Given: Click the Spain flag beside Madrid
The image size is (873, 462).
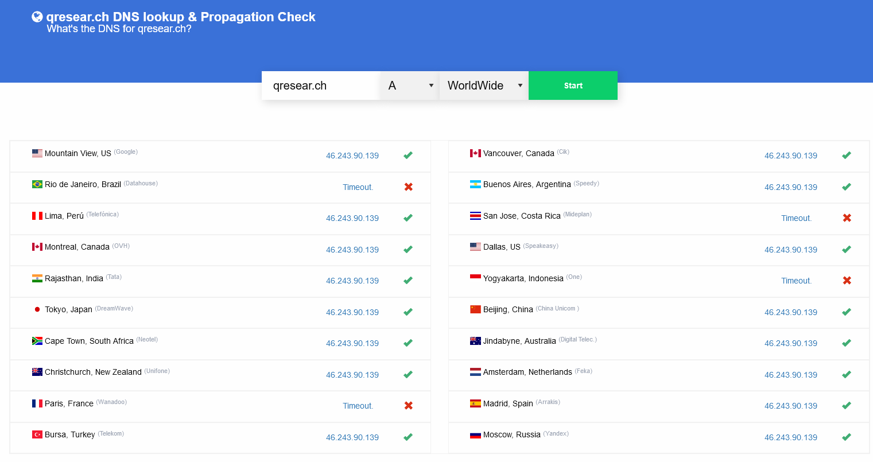Looking at the screenshot, I should pyautogui.click(x=475, y=403).
